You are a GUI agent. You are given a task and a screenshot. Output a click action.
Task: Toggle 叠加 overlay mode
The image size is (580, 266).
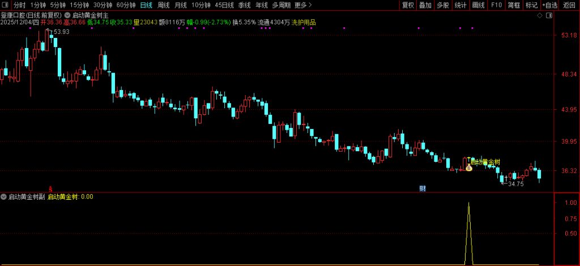(x=425, y=5)
